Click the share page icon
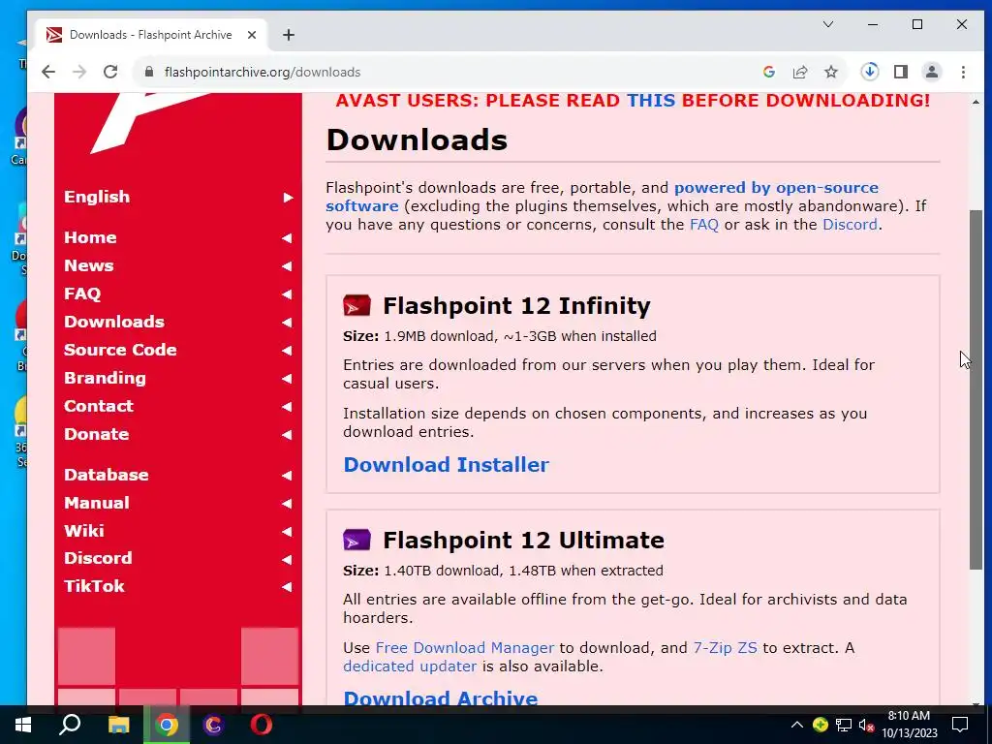The height and width of the screenshot is (744, 992). [800, 72]
